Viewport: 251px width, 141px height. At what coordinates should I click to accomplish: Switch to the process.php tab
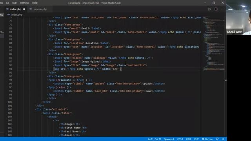[x=40, y=9]
